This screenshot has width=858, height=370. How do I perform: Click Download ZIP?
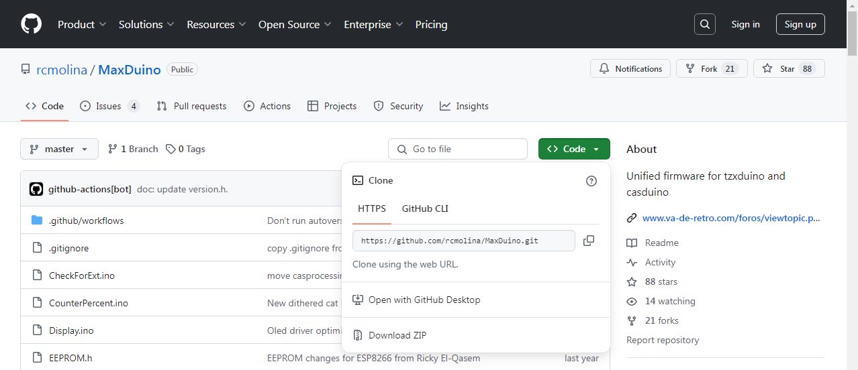pos(397,335)
